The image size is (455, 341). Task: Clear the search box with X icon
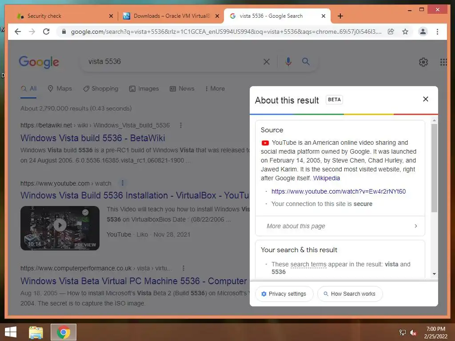tap(267, 61)
